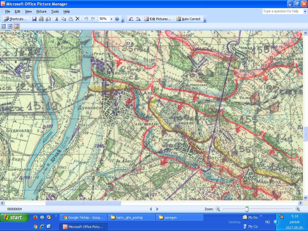Expand Desktop toolbar chevron
308x231 pixels.
pyautogui.click(x=261, y=216)
